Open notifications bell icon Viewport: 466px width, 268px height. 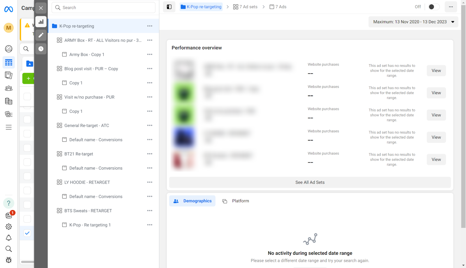tap(9, 238)
